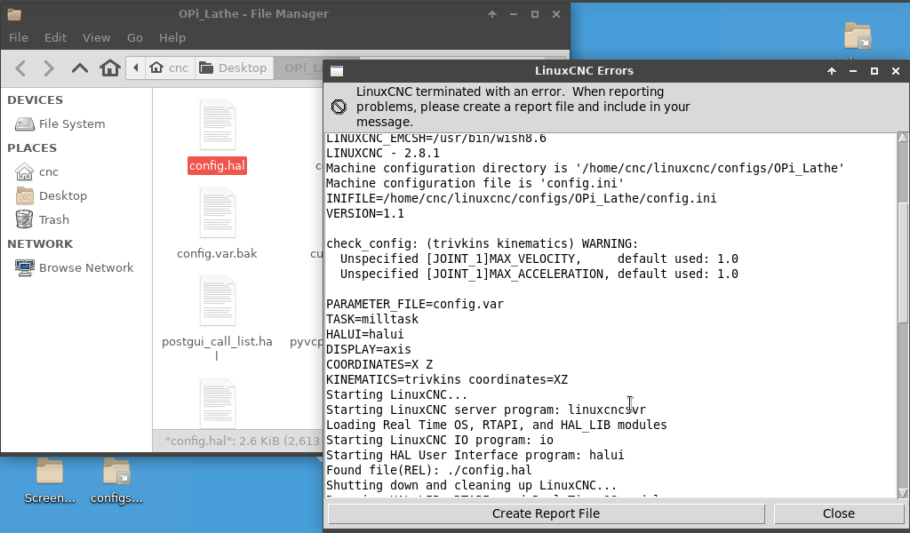
Task: Close the LinuxCNC Errors dialog via Close button
Action: pyautogui.click(x=839, y=513)
